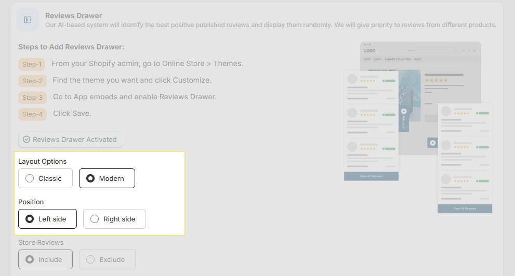Choose Right side position
Image resolution: width=515 pixels, height=276 pixels.
pos(115,219)
